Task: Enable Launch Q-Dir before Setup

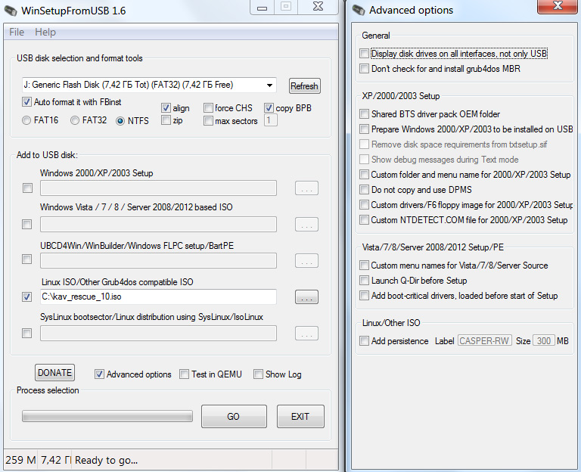Action: click(x=365, y=281)
